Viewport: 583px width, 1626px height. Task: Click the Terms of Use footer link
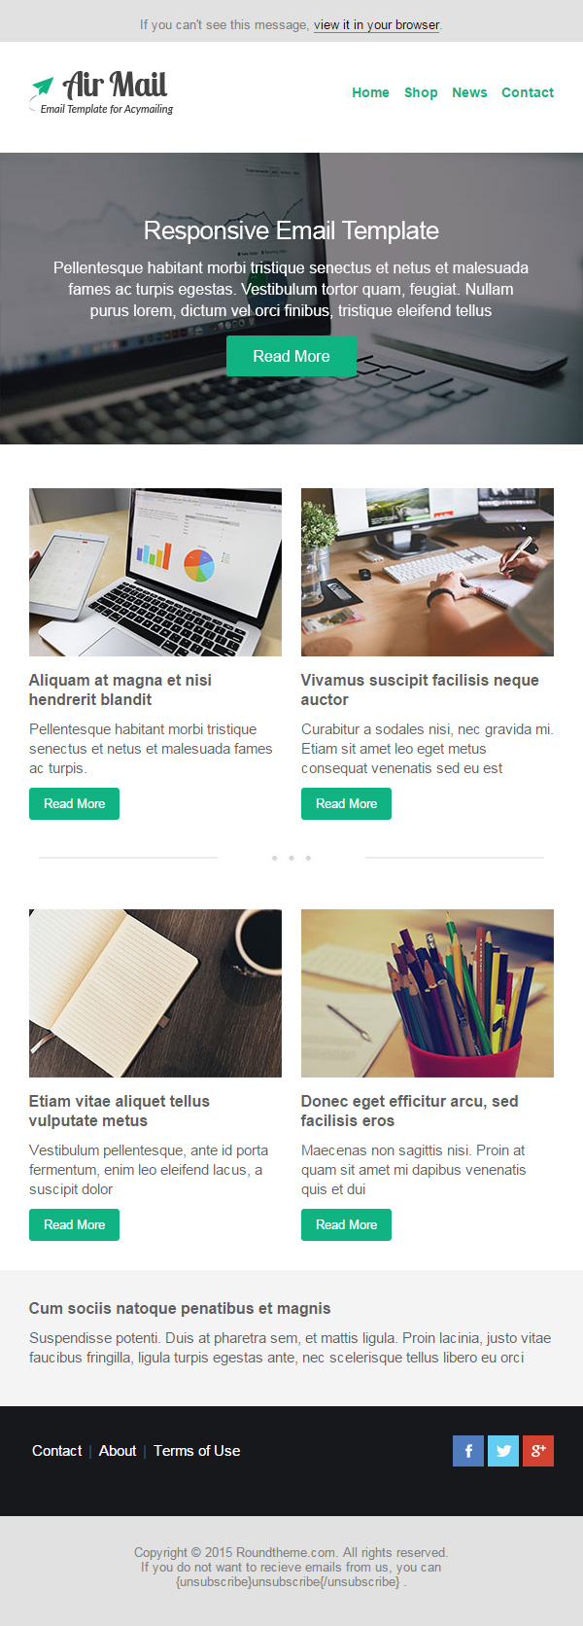click(x=196, y=1451)
